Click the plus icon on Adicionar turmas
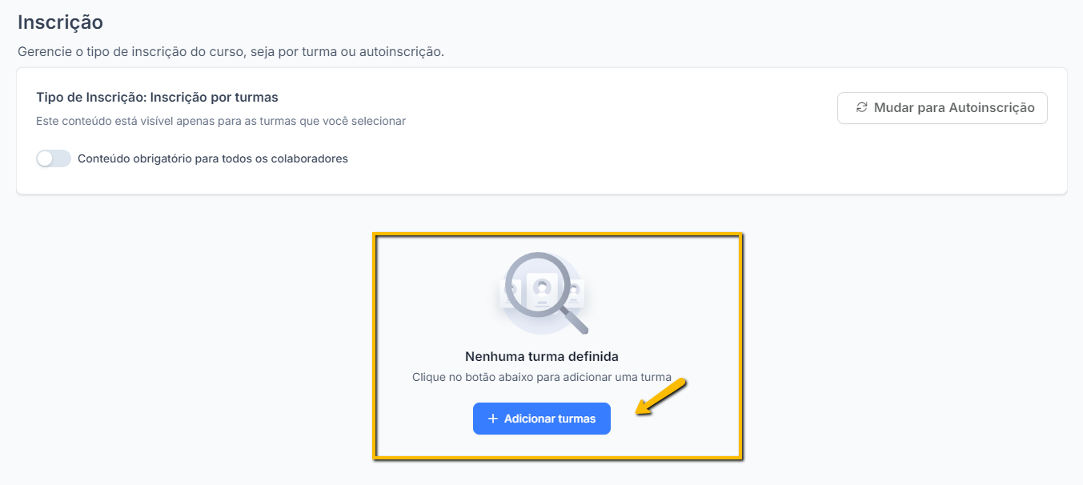 tap(493, 419)
